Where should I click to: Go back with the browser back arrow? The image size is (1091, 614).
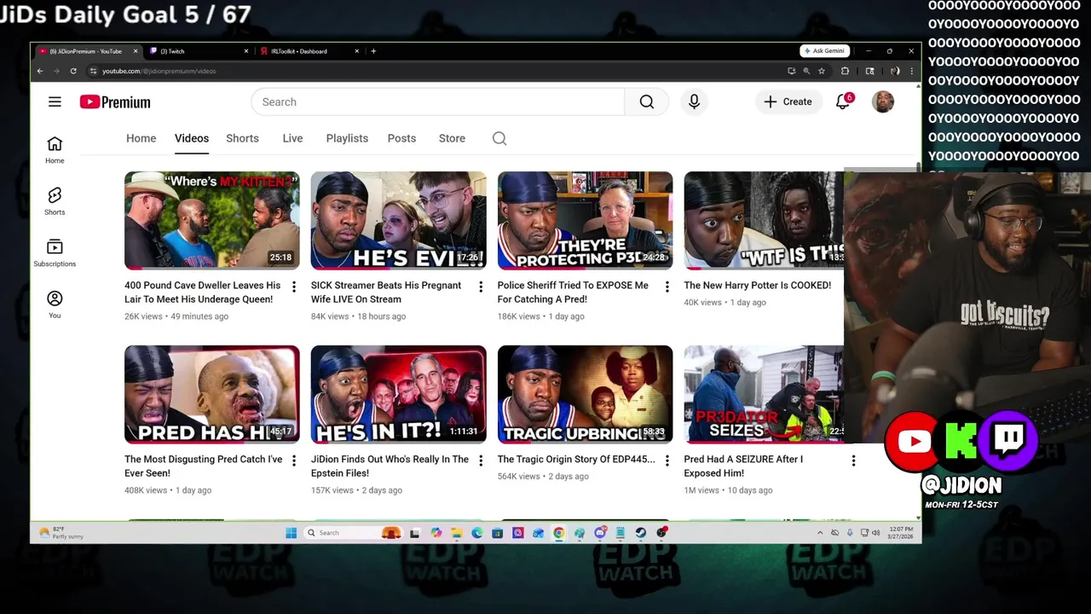(x=40, y=71)
